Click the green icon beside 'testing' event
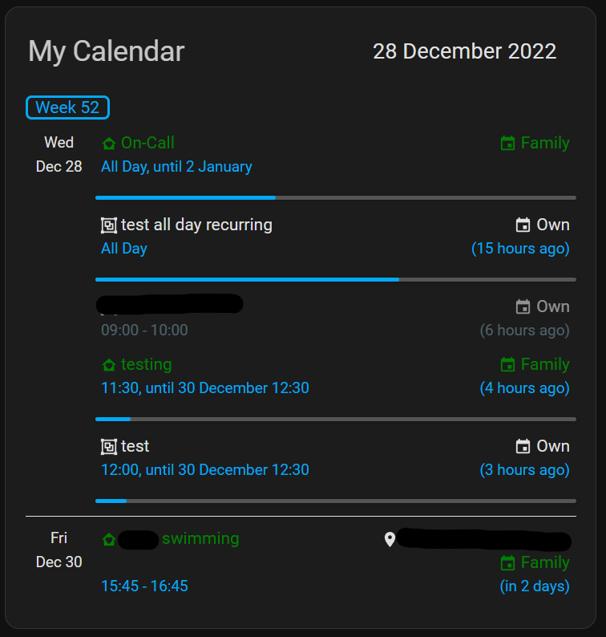The image size is (606, 637). point(109,365)
